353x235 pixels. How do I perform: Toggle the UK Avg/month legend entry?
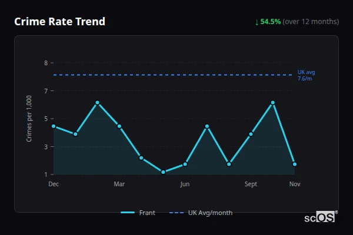coord(201,213)
